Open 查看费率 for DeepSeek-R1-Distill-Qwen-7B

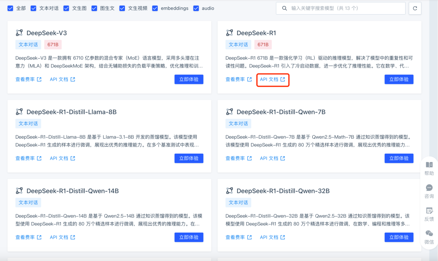click(238, 158)
